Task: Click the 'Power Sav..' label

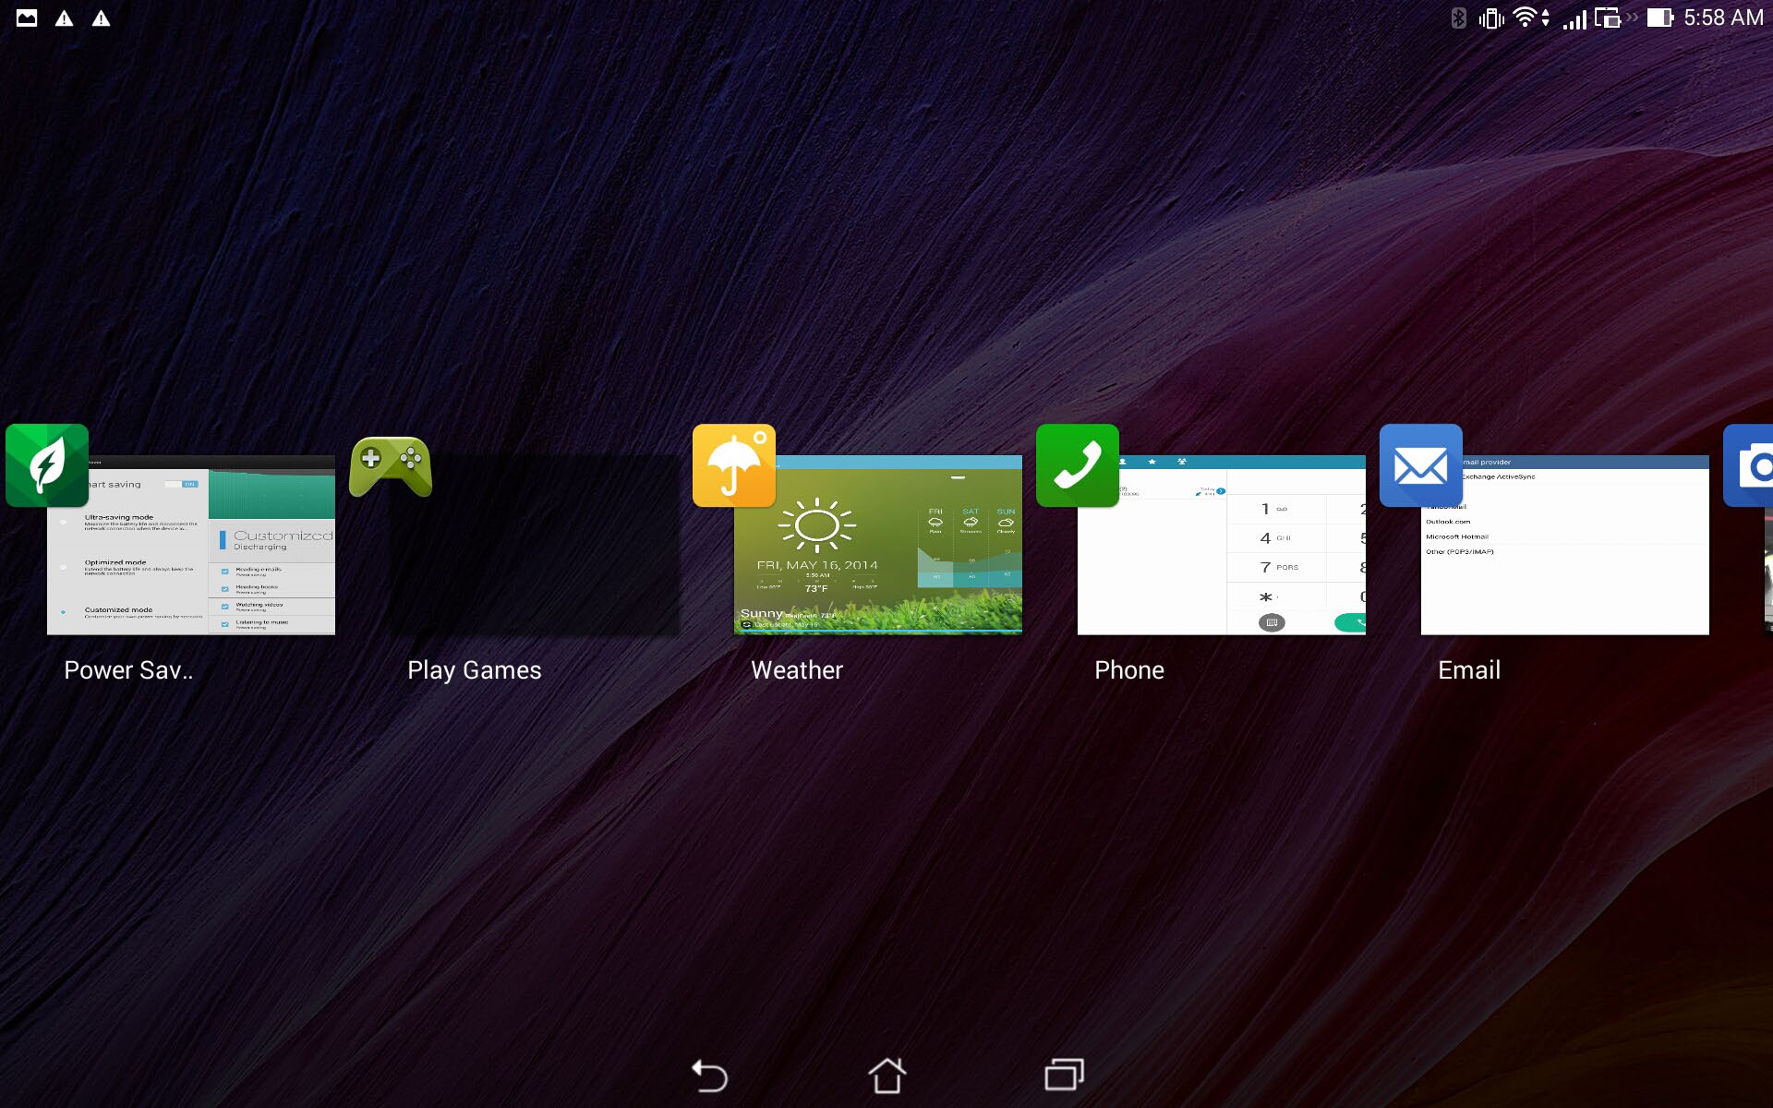Action: [128, 670]
